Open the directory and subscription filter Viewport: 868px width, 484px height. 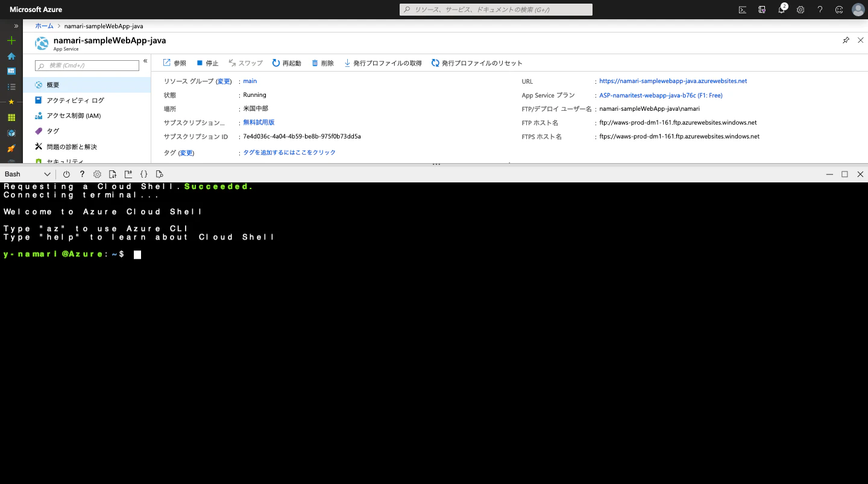(x=762, y=10)
